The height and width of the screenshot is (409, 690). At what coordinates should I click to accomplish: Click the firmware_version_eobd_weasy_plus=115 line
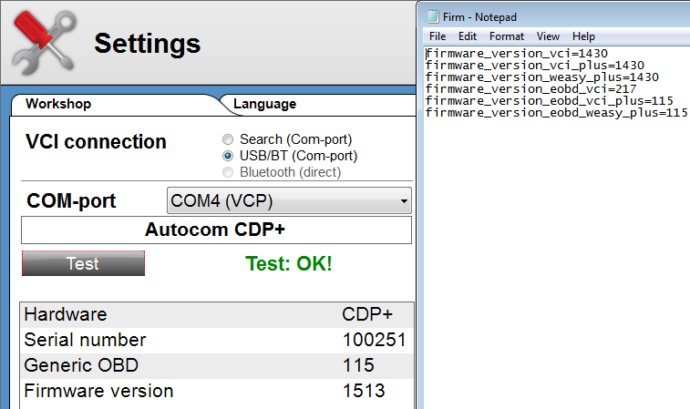point(557,113)
